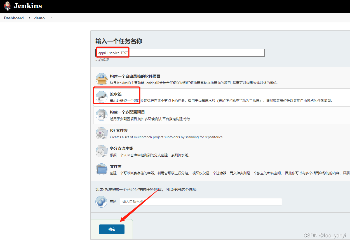Go to Dashboard breadcrumb
This screenshot has width=350, height=241.
coord(14,18)
